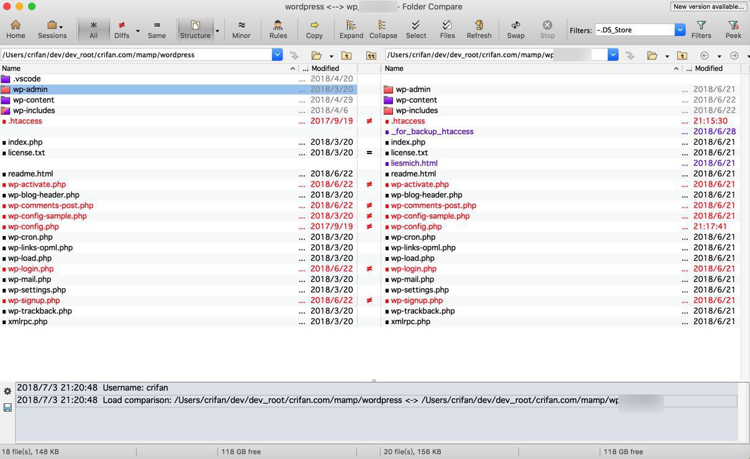Show only Same files
The image size is (750, 459).
tap(156, 29)
